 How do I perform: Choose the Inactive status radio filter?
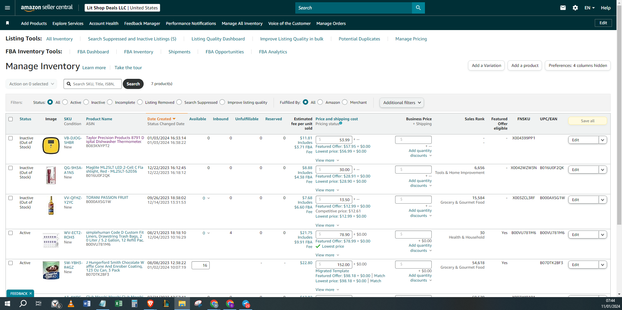[86, 102]
